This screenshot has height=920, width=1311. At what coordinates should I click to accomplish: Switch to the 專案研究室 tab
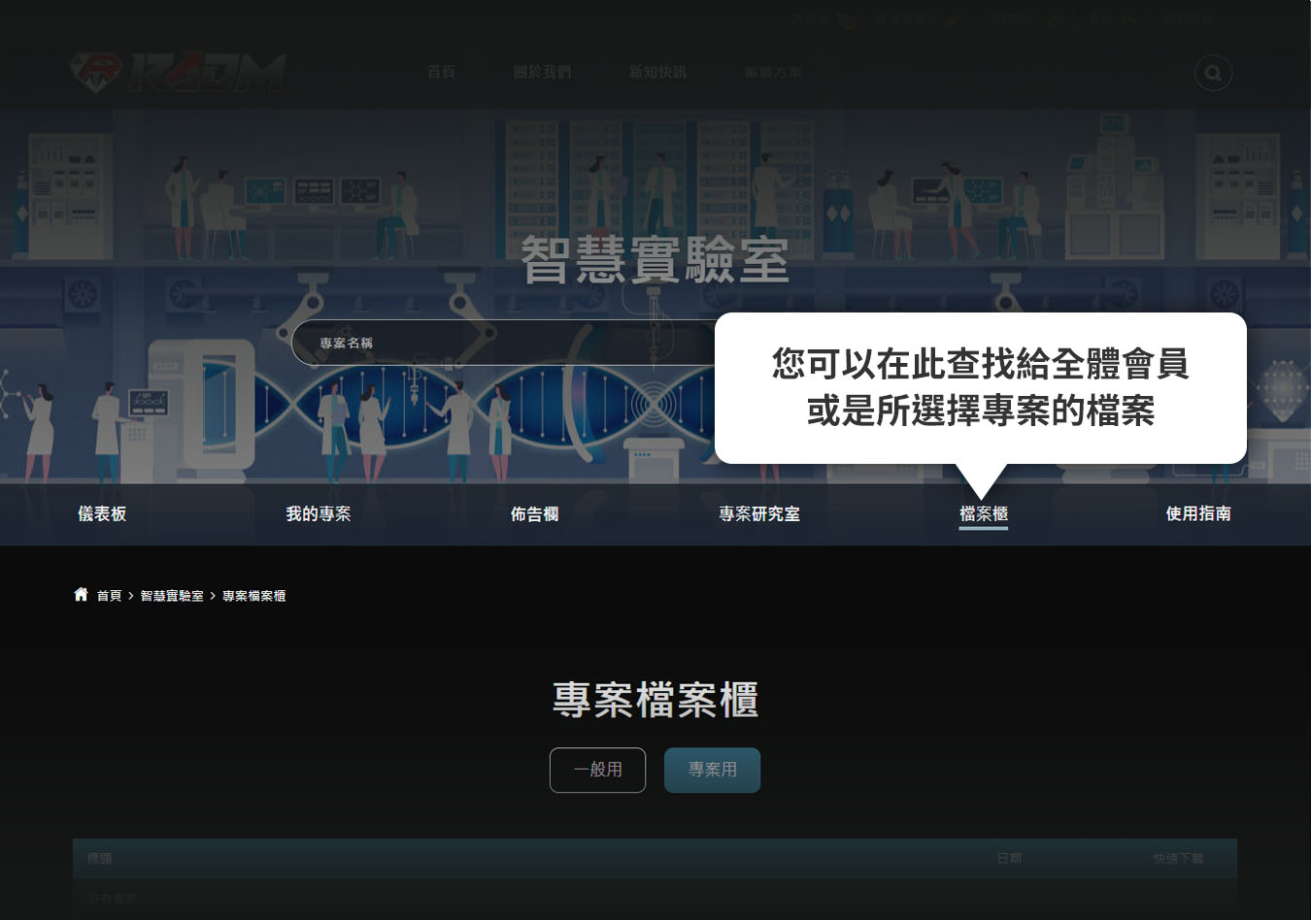(759, 513)
